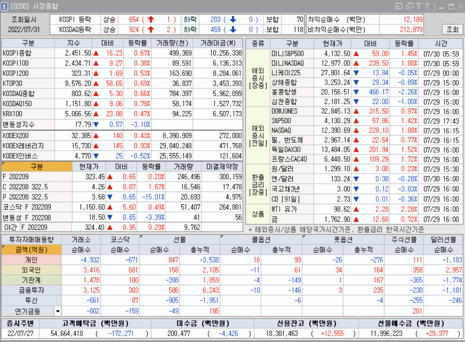Click the DOWJONES row
Screen dimensions: 465x342
[x=366, y=111]
